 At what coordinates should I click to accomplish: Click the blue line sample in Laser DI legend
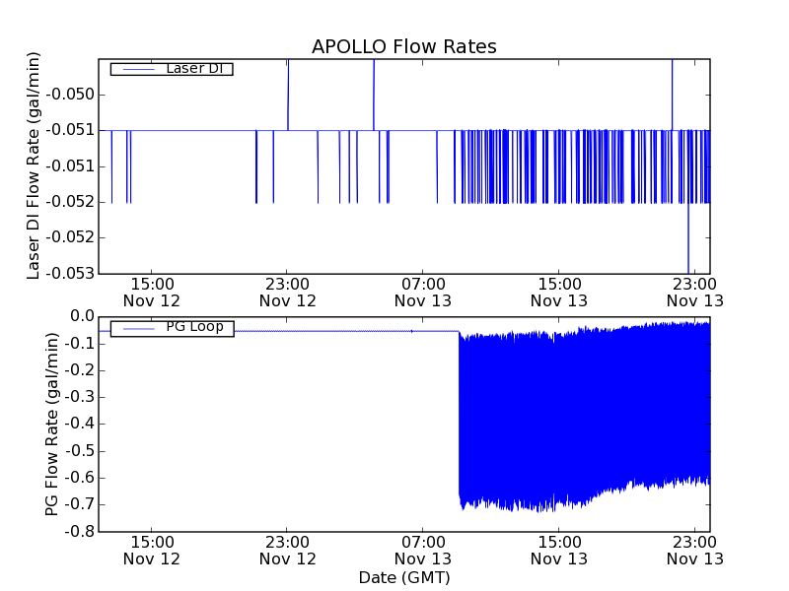coord(133,69)
